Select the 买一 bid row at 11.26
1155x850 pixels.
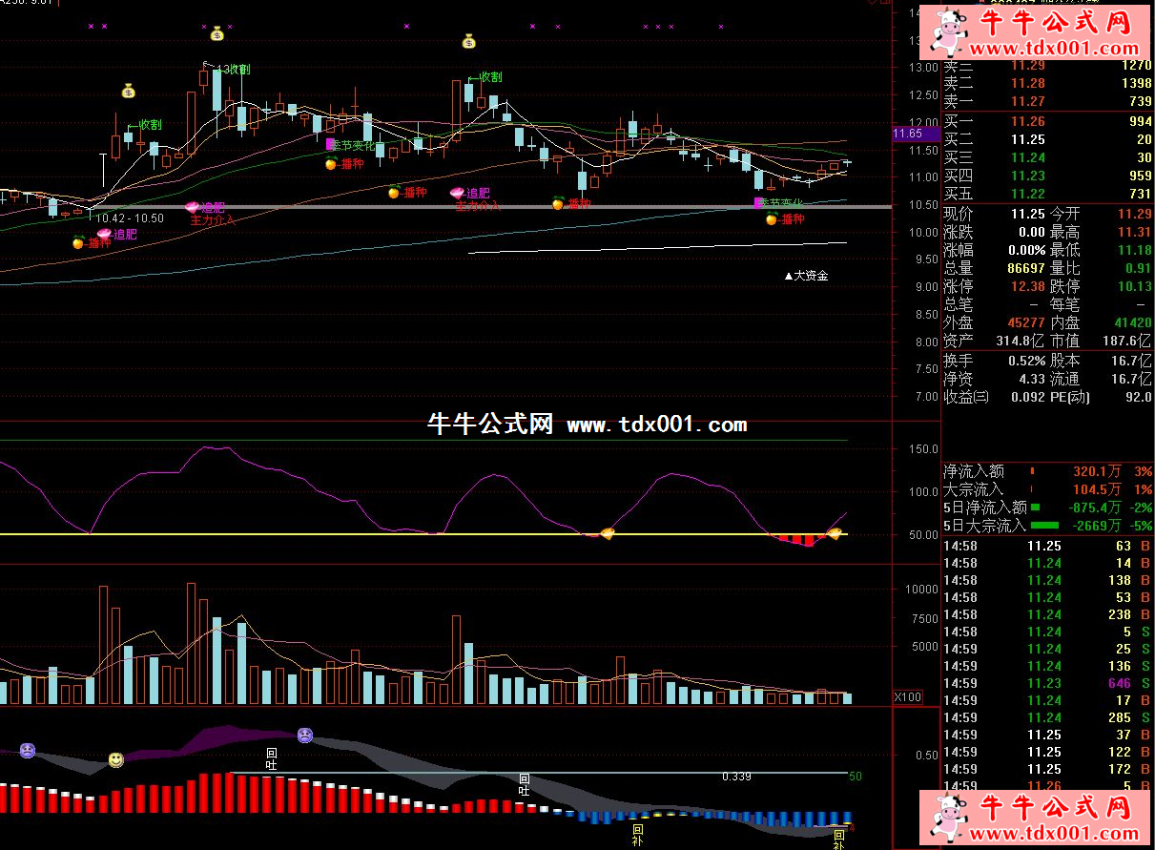coord(1046,121)
